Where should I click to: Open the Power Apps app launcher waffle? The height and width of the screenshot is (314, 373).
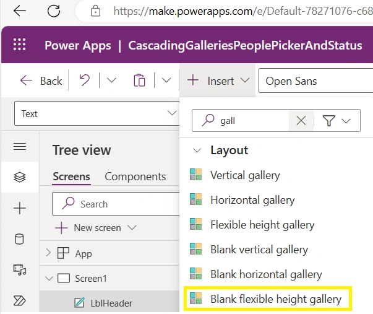click(20, 45)
